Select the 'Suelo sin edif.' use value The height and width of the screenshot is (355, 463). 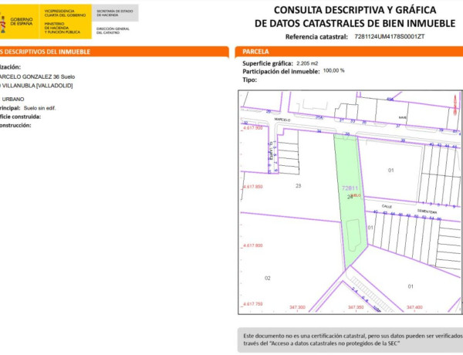click(x=39, y=108)
